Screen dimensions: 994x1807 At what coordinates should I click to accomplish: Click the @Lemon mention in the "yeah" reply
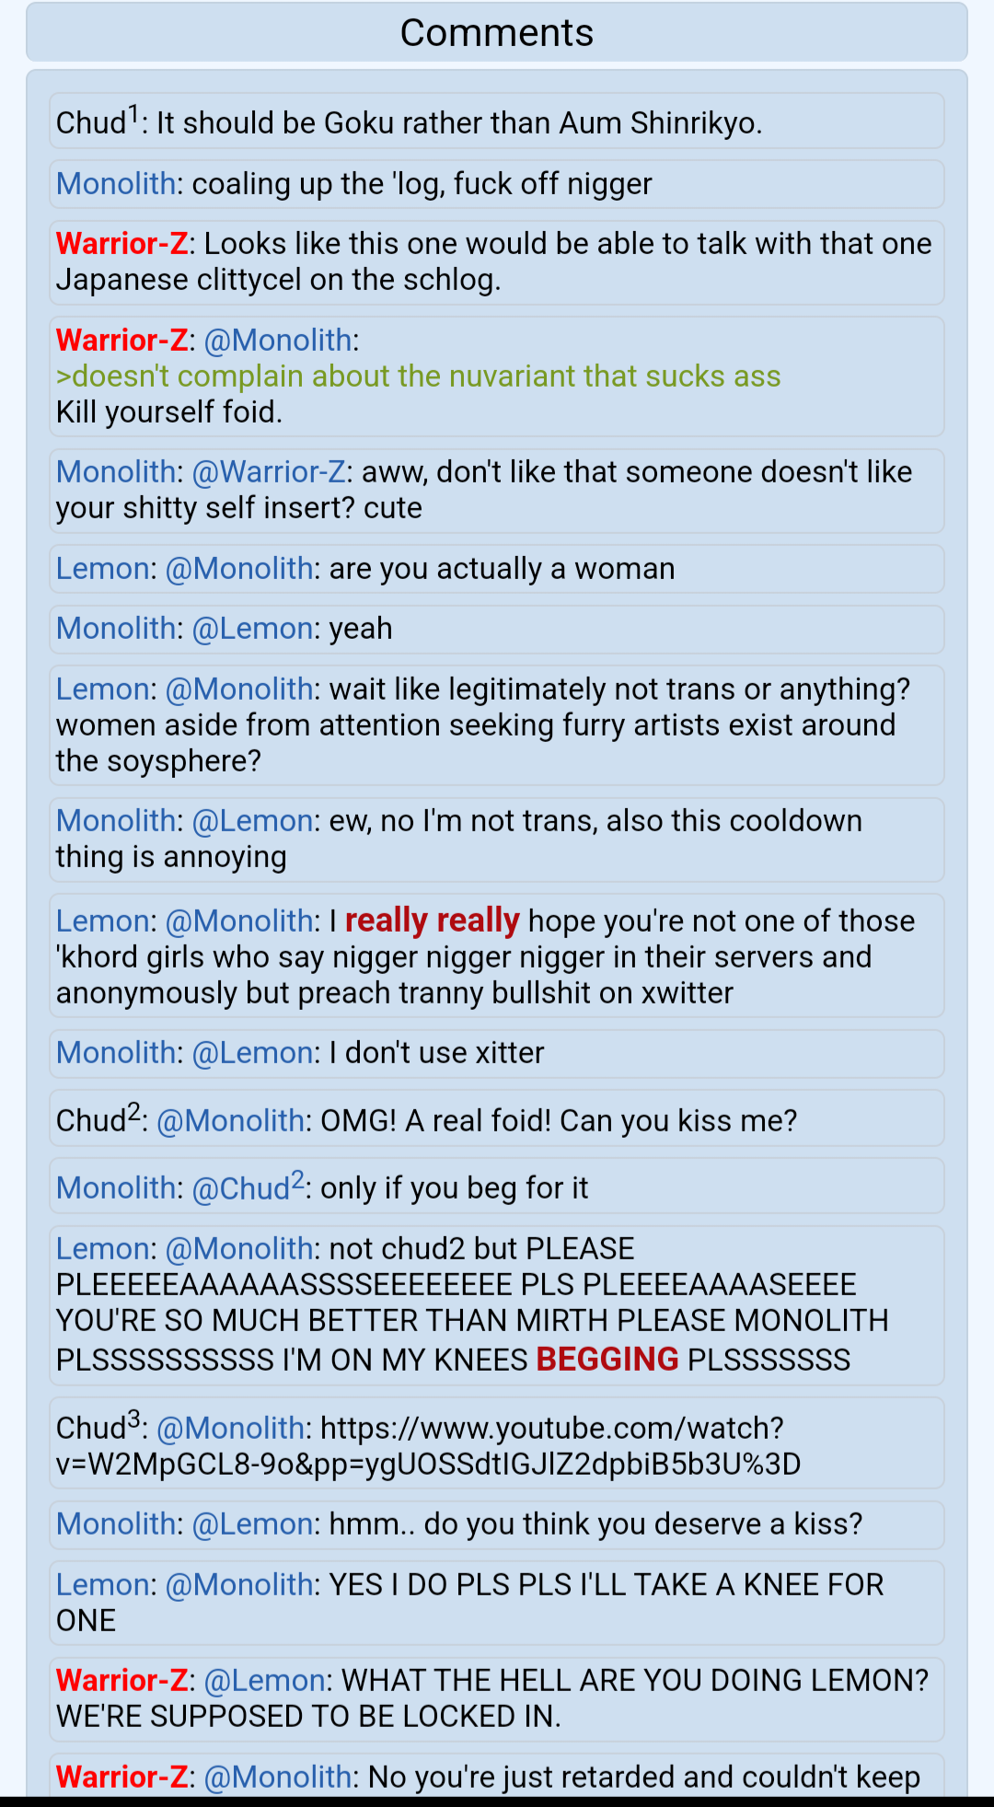click(x=253, y=629)
